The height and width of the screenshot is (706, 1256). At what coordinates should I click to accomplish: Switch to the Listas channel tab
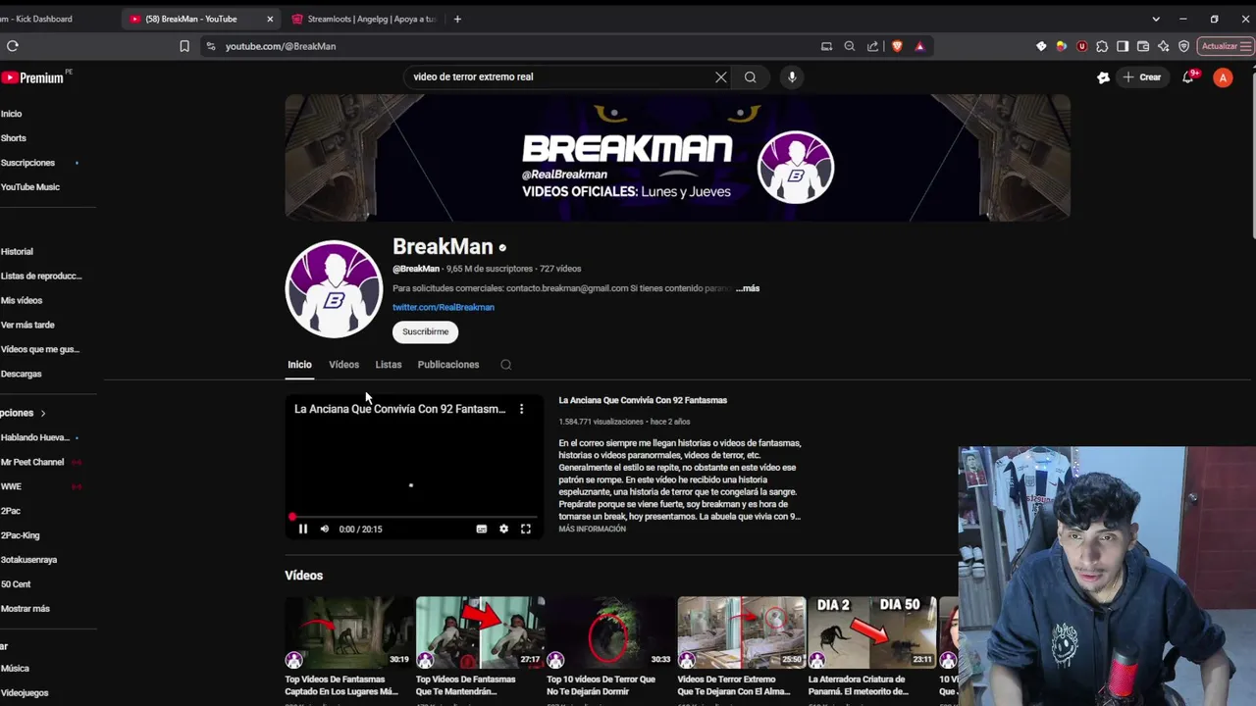tap(389, 365)
